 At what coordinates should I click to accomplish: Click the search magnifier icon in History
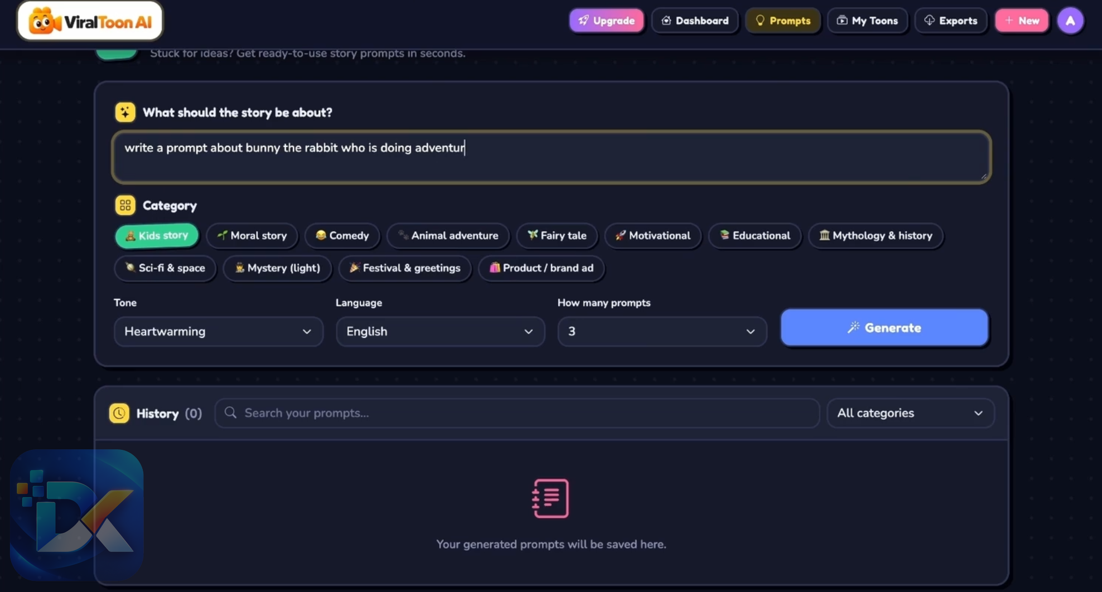pos(230,413)
